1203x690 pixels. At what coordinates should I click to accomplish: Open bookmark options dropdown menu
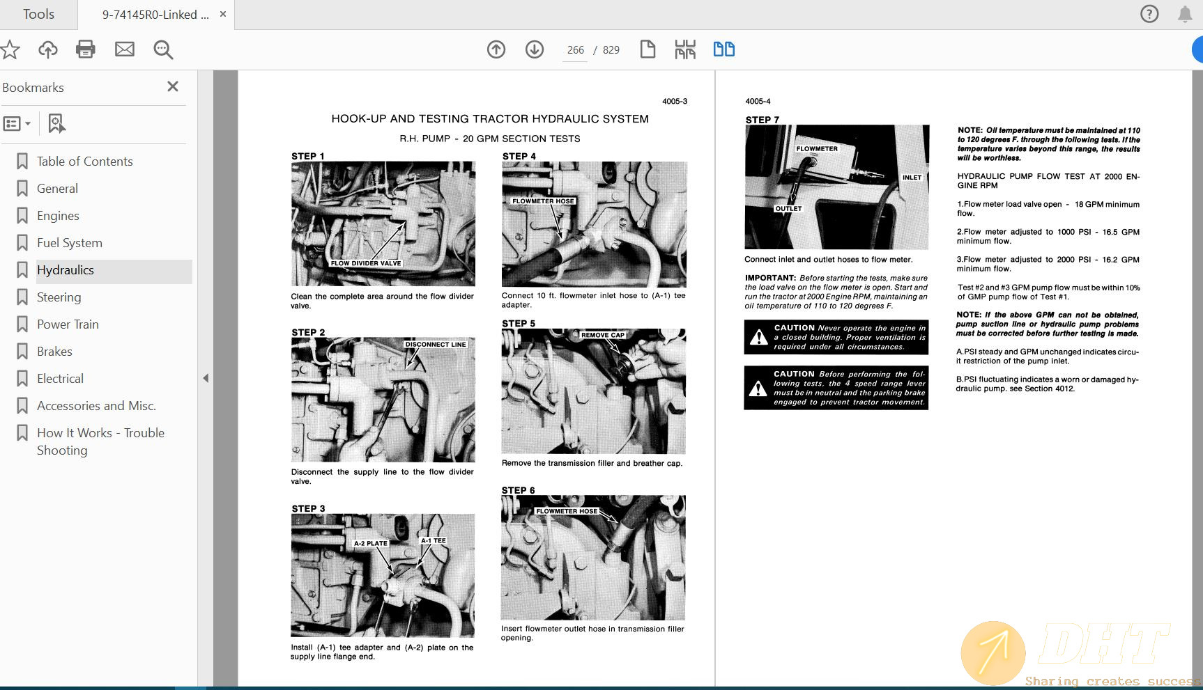click(17, 124)
